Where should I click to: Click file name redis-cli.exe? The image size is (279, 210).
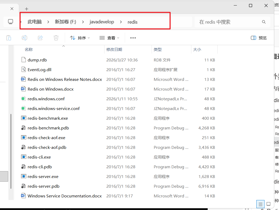click(x=39, y=157)
